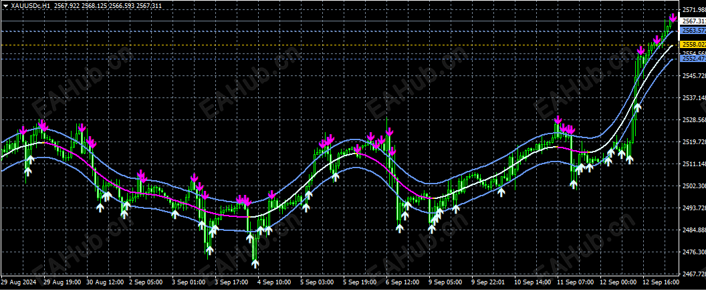
Task: Click the 2467.72 price scale label
Action: coord(694,274)
